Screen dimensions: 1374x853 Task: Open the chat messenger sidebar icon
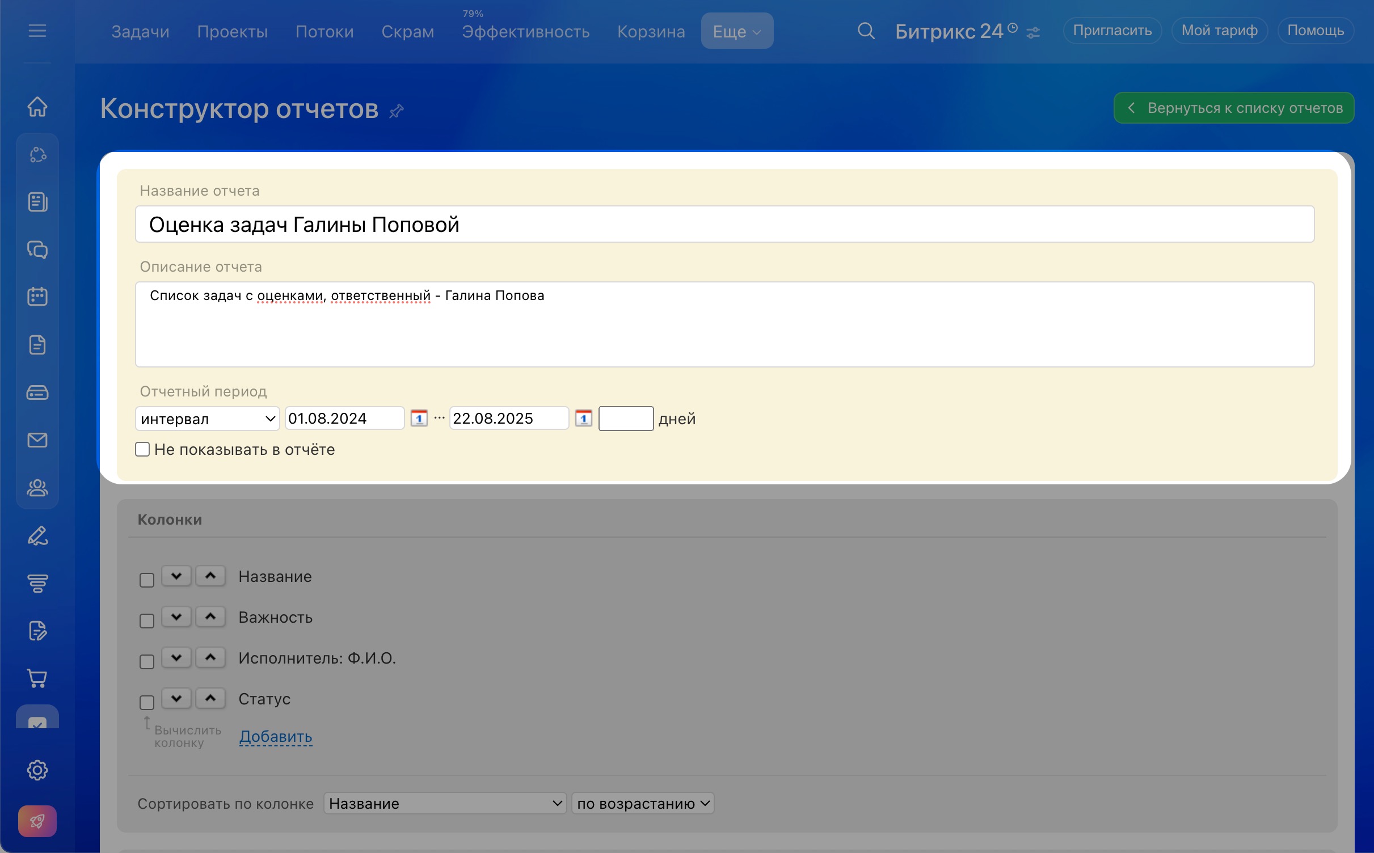point(37,250)
